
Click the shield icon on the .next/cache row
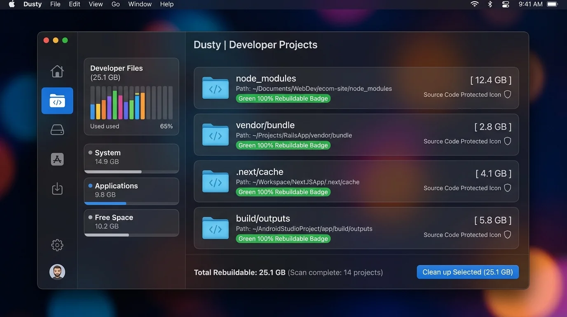508,188
